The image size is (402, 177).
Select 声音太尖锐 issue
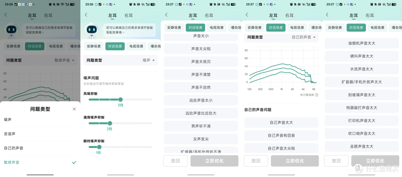(x=201, y=49)
